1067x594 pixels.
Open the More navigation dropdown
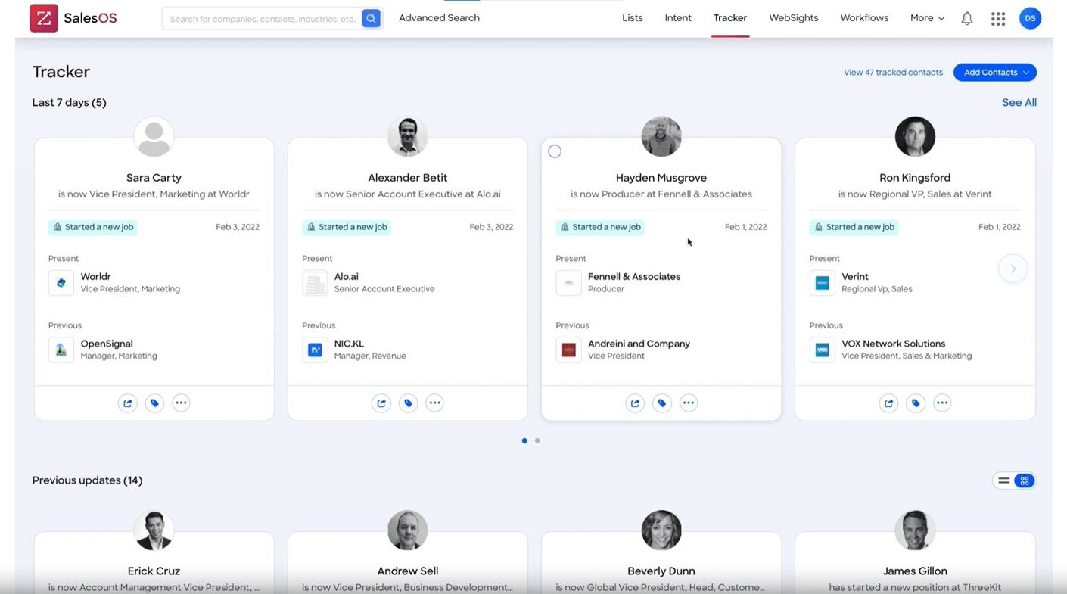coord(925,17)
